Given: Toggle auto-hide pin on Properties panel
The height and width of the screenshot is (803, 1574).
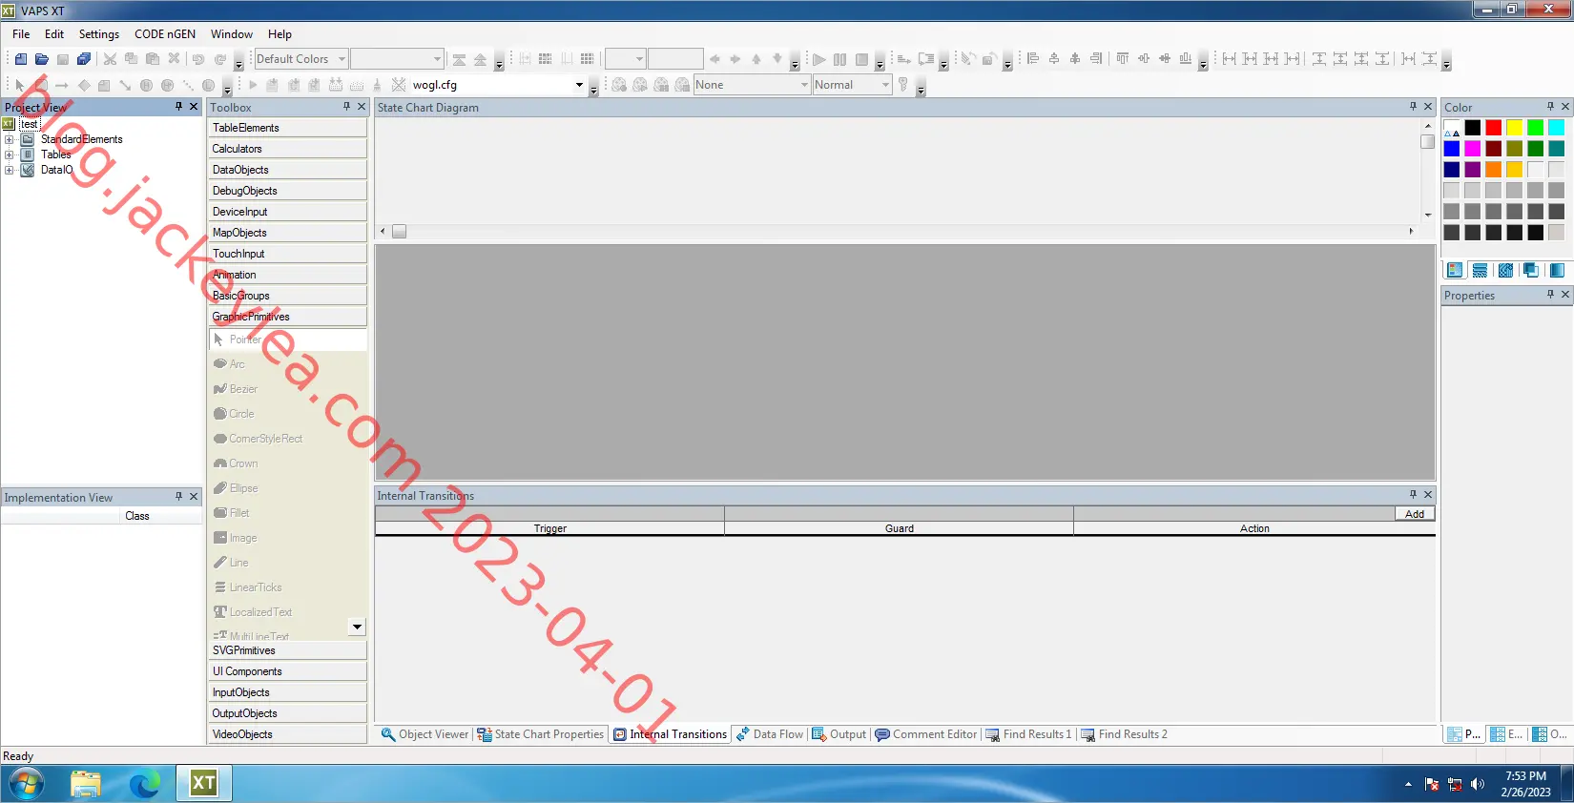Looking at the screenshot, I should tap(1550, 295).
